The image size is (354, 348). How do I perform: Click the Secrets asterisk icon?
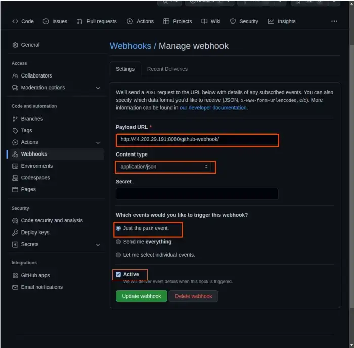(15, 244)
